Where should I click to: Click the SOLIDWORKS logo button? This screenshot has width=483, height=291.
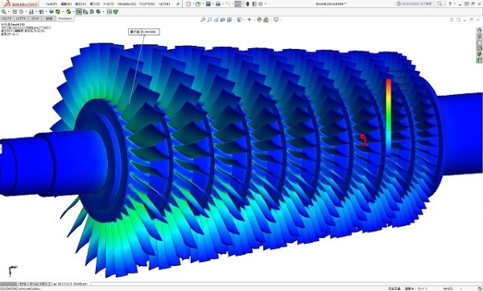(21, 4)
